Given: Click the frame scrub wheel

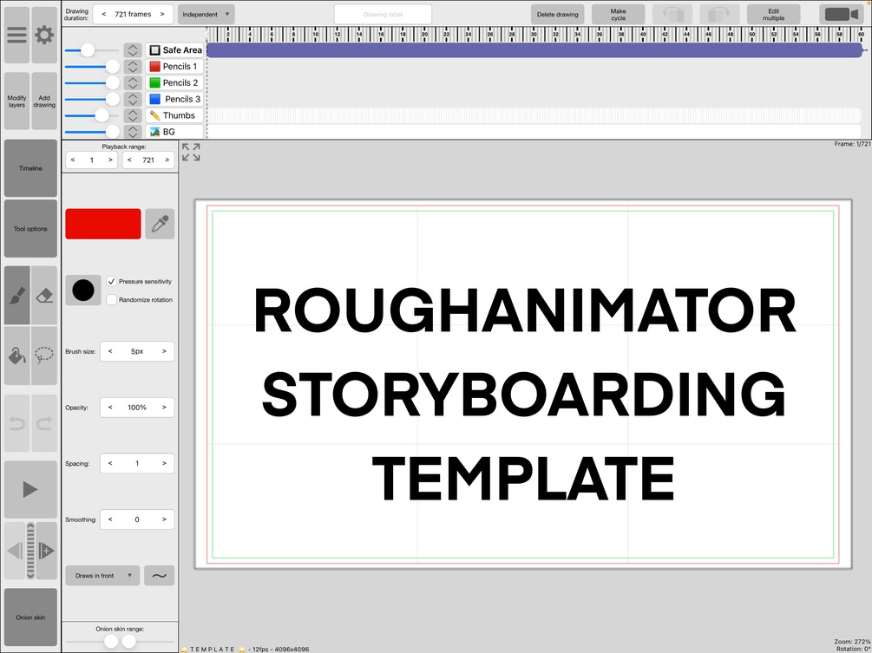Looking at the screenshot, I should pyautogui.click(x=30, y=551).
